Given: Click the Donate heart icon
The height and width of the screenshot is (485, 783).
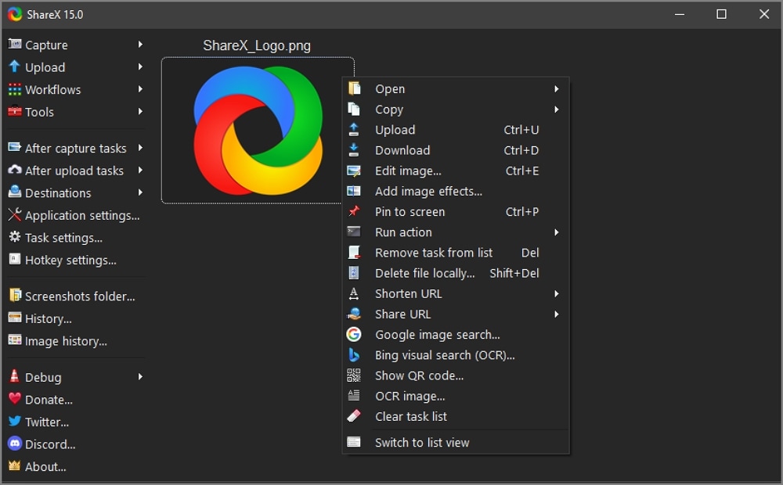Looking at the screenshot, I should 14,399.
